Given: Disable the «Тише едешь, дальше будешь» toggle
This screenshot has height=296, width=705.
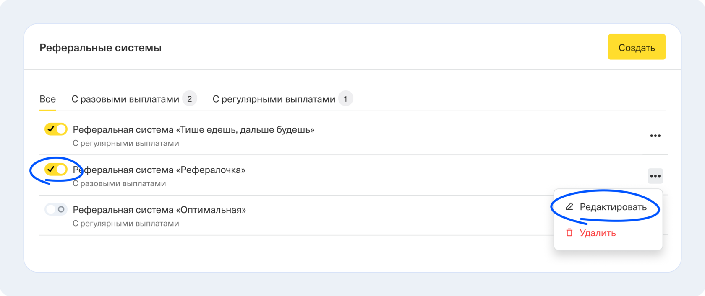Looking at the screenshot, I should point(56,129).
